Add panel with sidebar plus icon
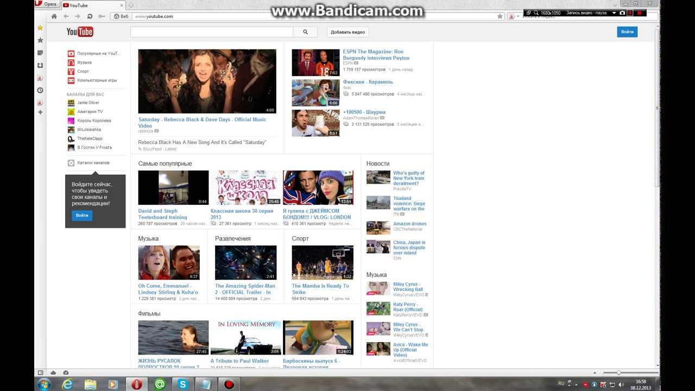Viewport: 695px width, 391px height. click(40, 112)
